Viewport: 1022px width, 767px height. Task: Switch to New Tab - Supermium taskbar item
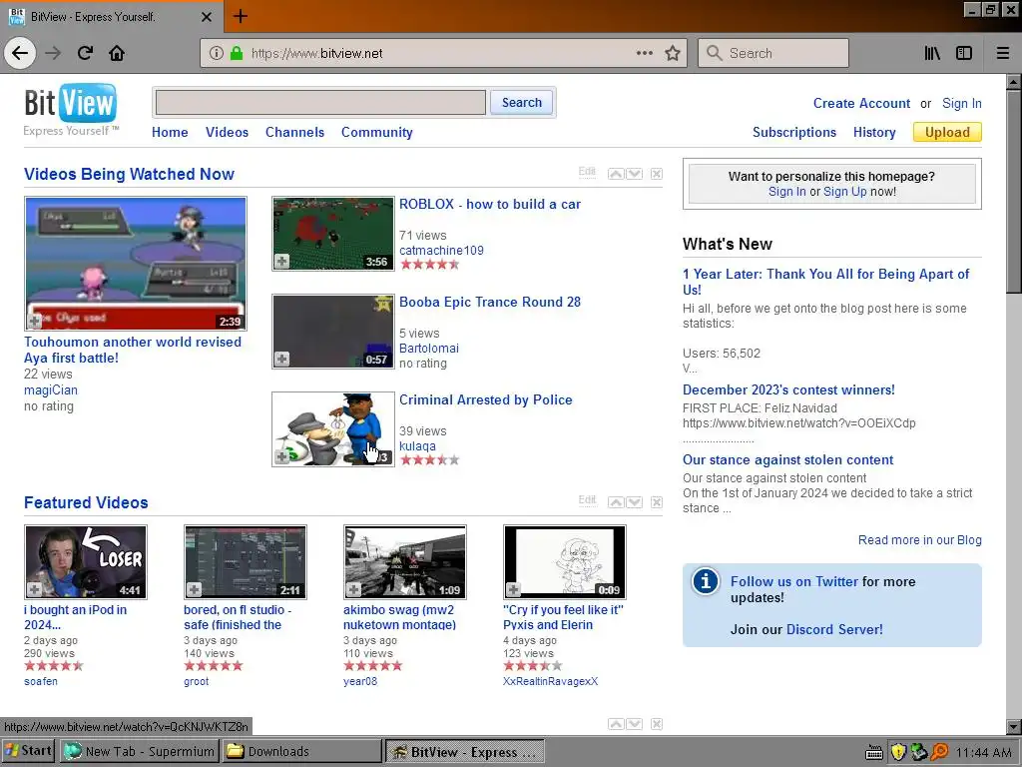(x=140, y=751)
